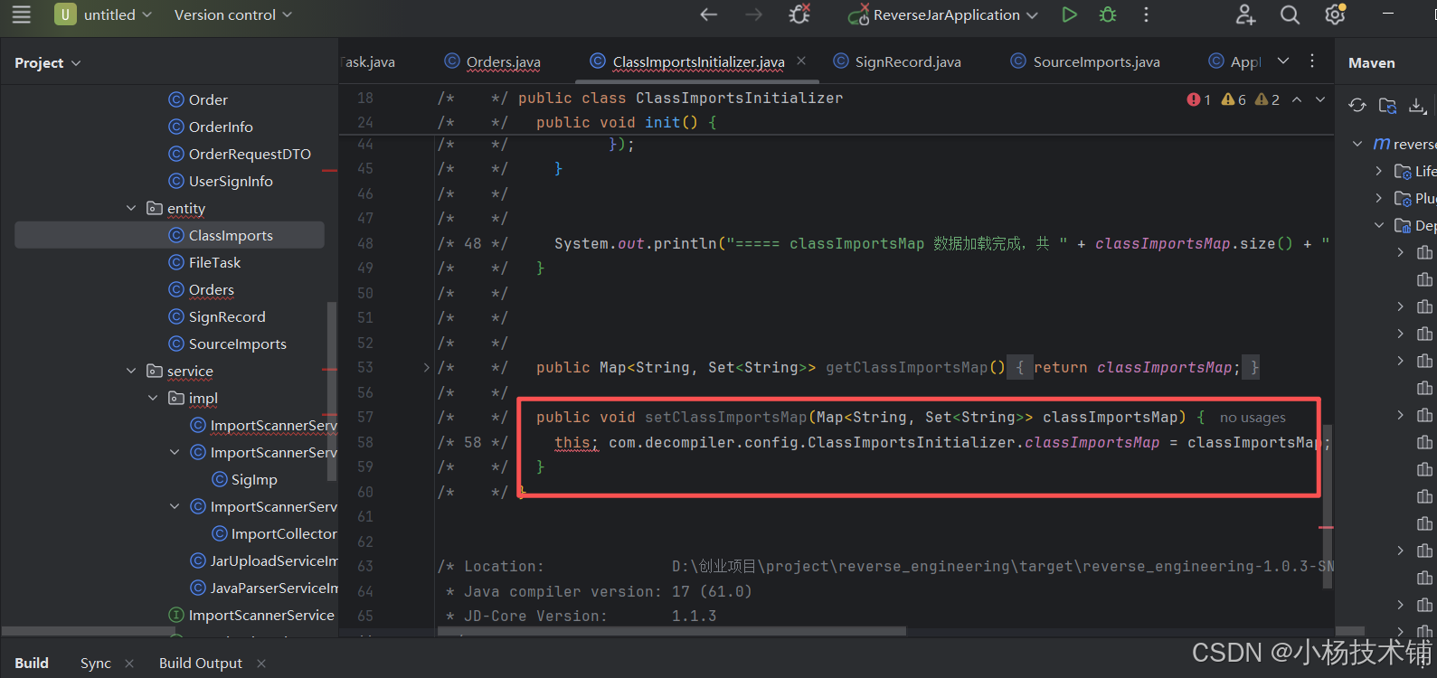1437x678 pixels.
Task: Close the ClassImportsInitializer.java tab
Action: 801,61
